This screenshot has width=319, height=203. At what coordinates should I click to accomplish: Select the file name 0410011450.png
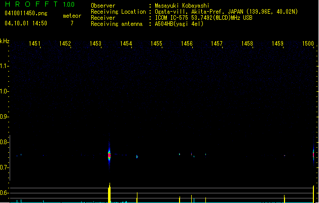click(26, 13)
